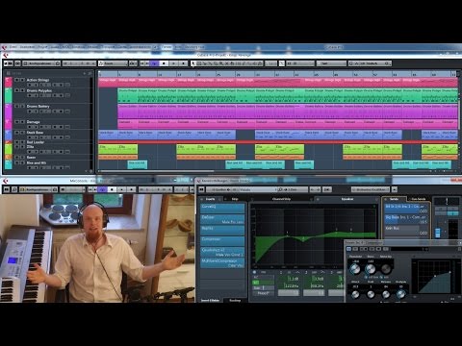Click the project timeline ruler at bar 25
The width and height of the screenshot is (462, 346).
click(218, 74)
